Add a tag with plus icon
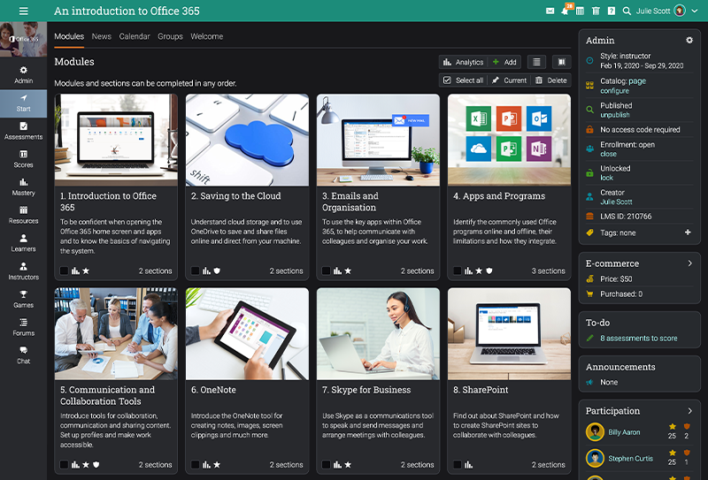The width and height of the screenshot is (708, 480). coord(688,232)
